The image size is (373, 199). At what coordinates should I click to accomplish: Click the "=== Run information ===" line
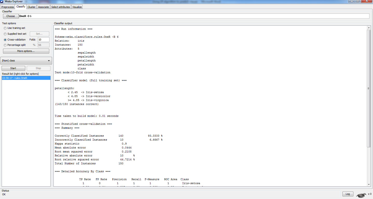click(x=74, y=29)
